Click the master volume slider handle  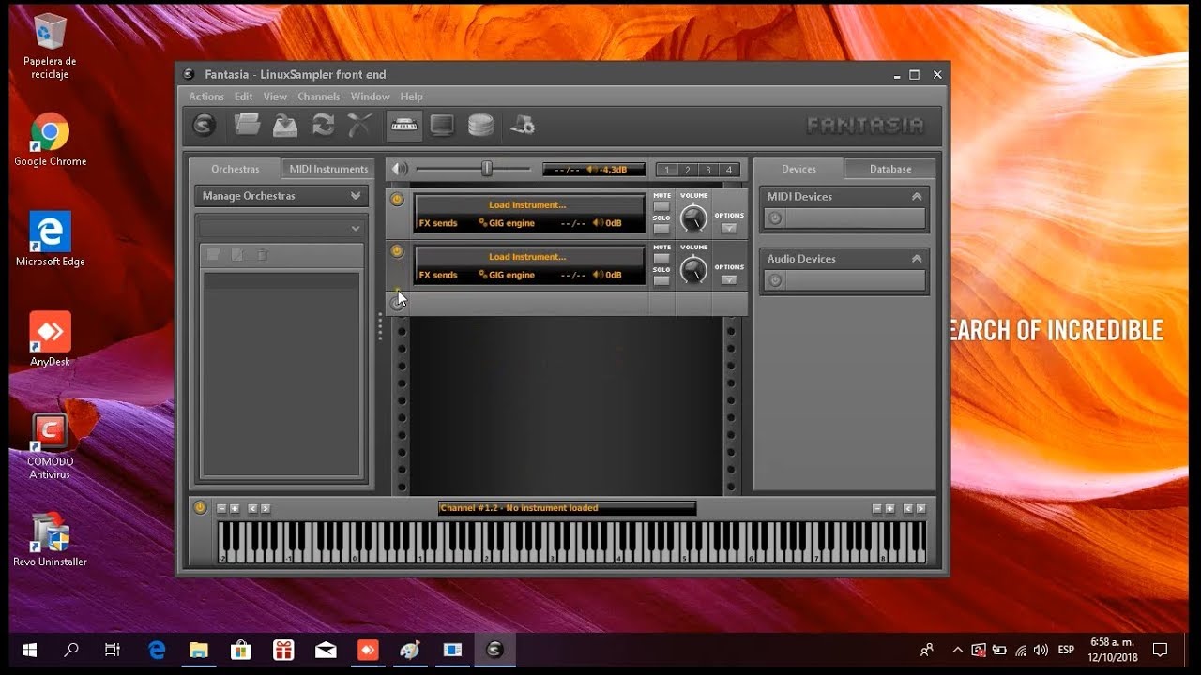(487, 169)
